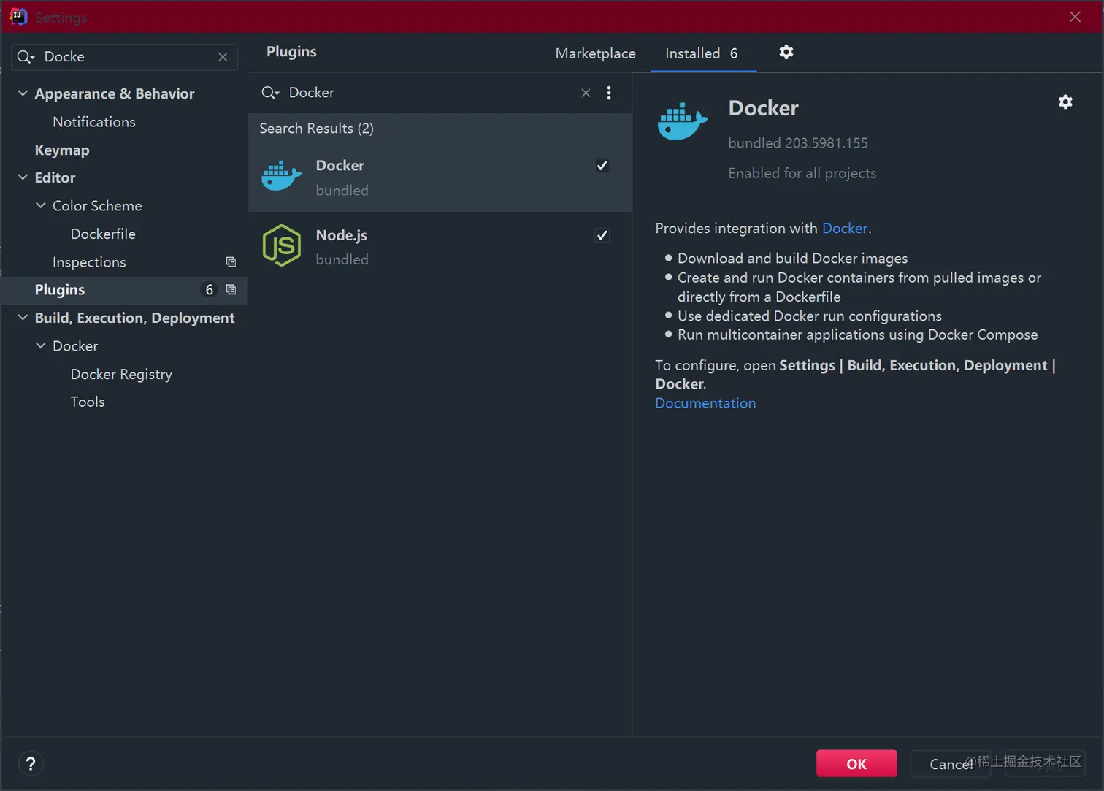1104x791 pixels.
Task: Collapse the Editor tree section
Action: click(23, 177)
